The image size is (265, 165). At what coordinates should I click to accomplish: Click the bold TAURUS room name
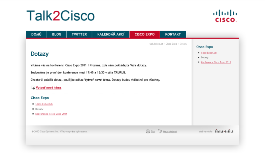[120, 72]
